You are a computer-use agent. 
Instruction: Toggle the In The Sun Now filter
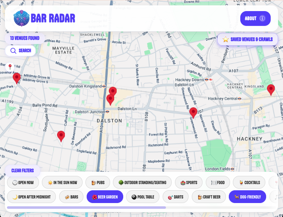pos(62,182)
